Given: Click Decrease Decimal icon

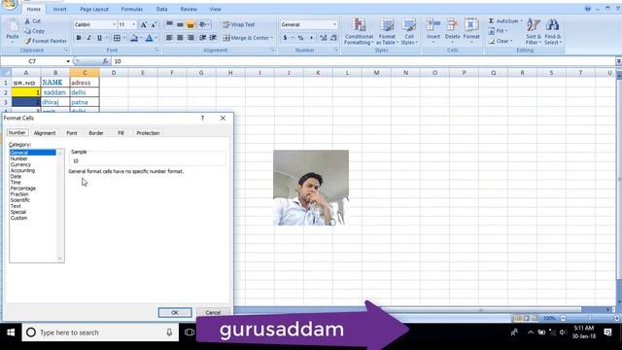Looking at the screenshot, I should point(333,38).
